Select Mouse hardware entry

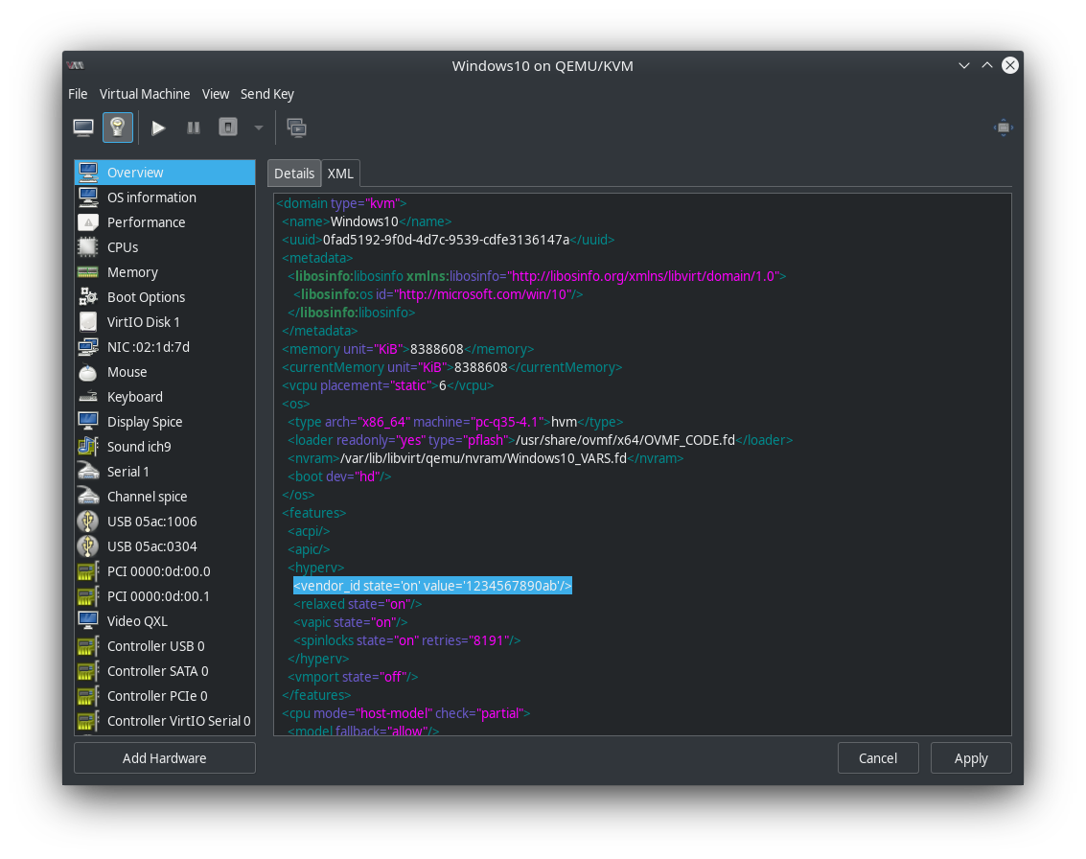(165, 372)
